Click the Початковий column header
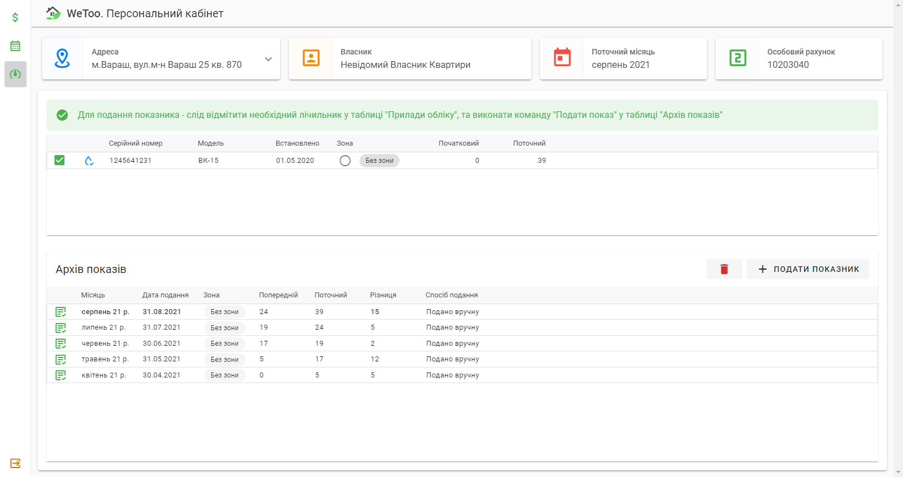 click(x=458, y=143)
